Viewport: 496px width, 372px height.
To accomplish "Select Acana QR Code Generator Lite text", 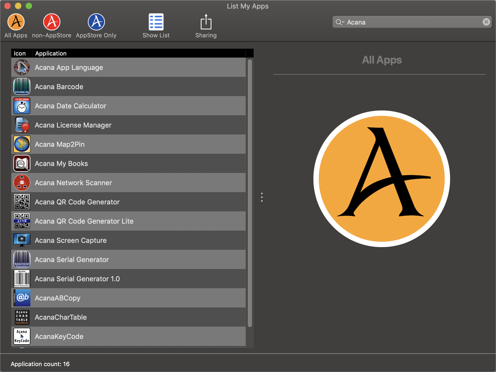I will click(x=84, y=221).
